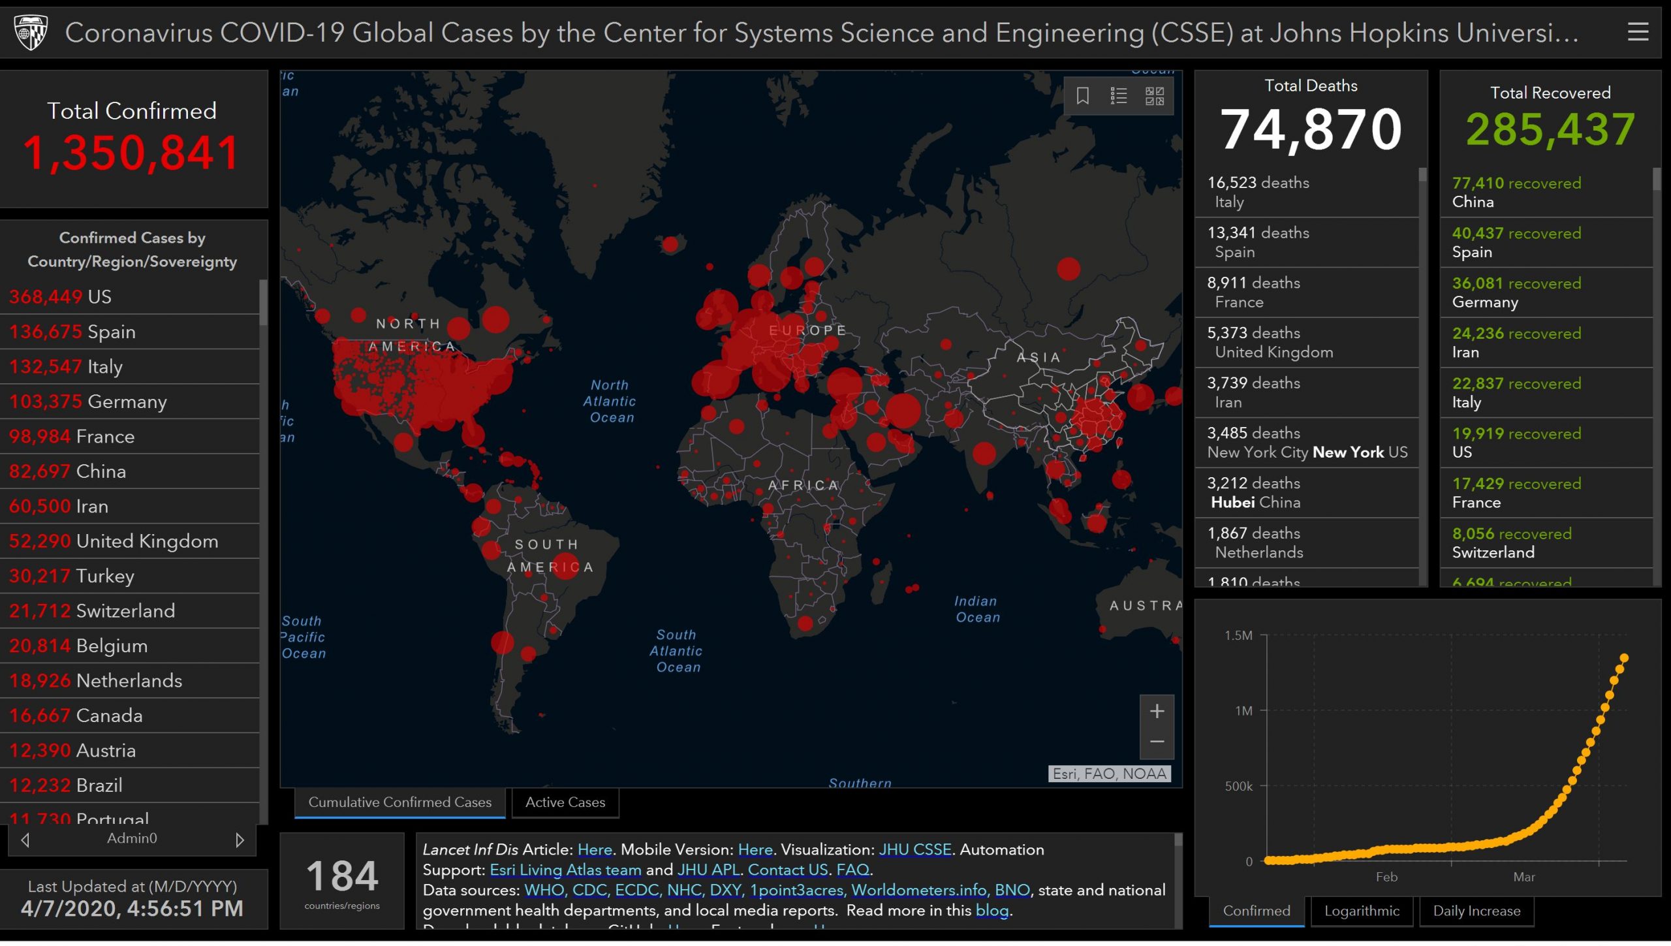Show the map legend list icon
1671x946 pixels.
click(x=1118, y=96)
